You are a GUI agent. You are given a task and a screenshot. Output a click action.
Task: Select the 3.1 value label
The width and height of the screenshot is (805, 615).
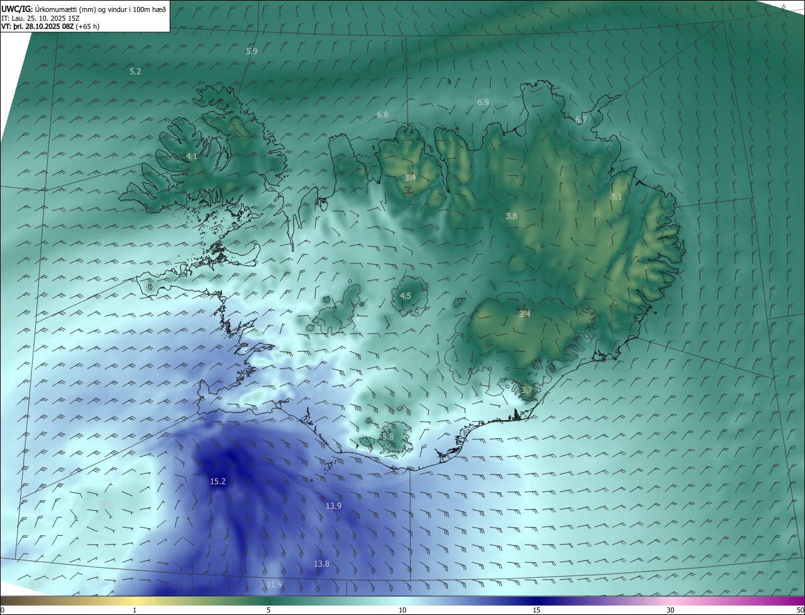coord(616,197)
